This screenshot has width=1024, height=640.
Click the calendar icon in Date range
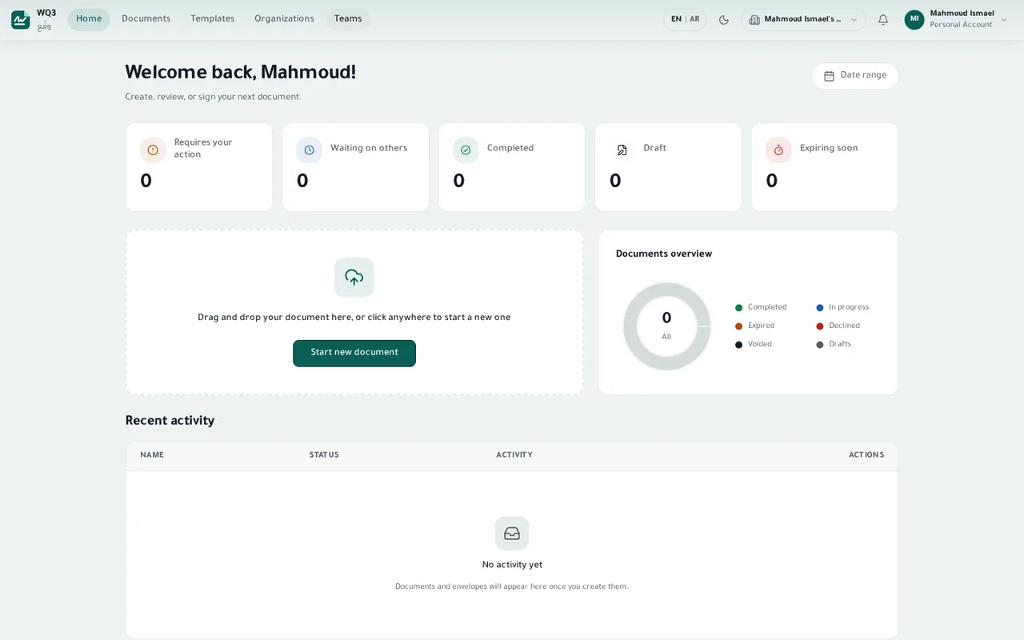pyautogui.click(x=829, y=76)
